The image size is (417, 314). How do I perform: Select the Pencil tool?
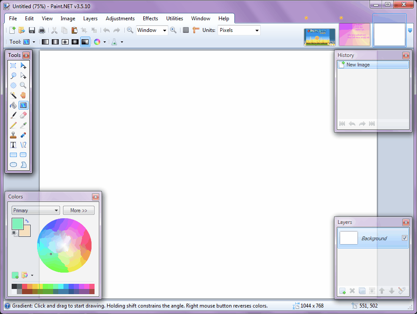[x=13, y=125]
